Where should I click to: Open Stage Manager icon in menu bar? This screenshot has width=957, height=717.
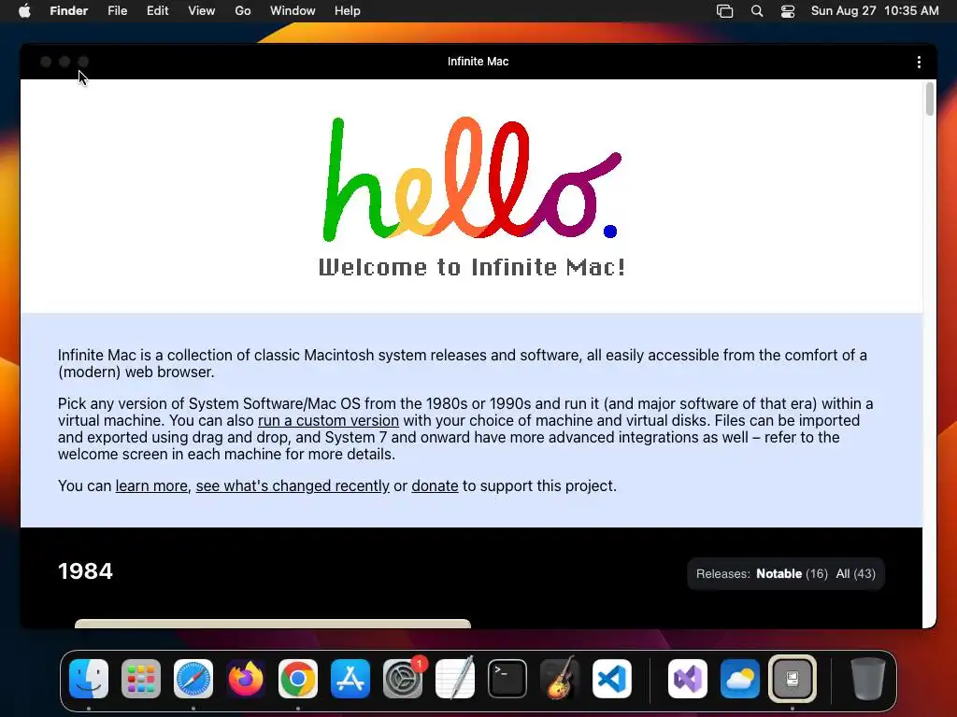click(724, 11)
